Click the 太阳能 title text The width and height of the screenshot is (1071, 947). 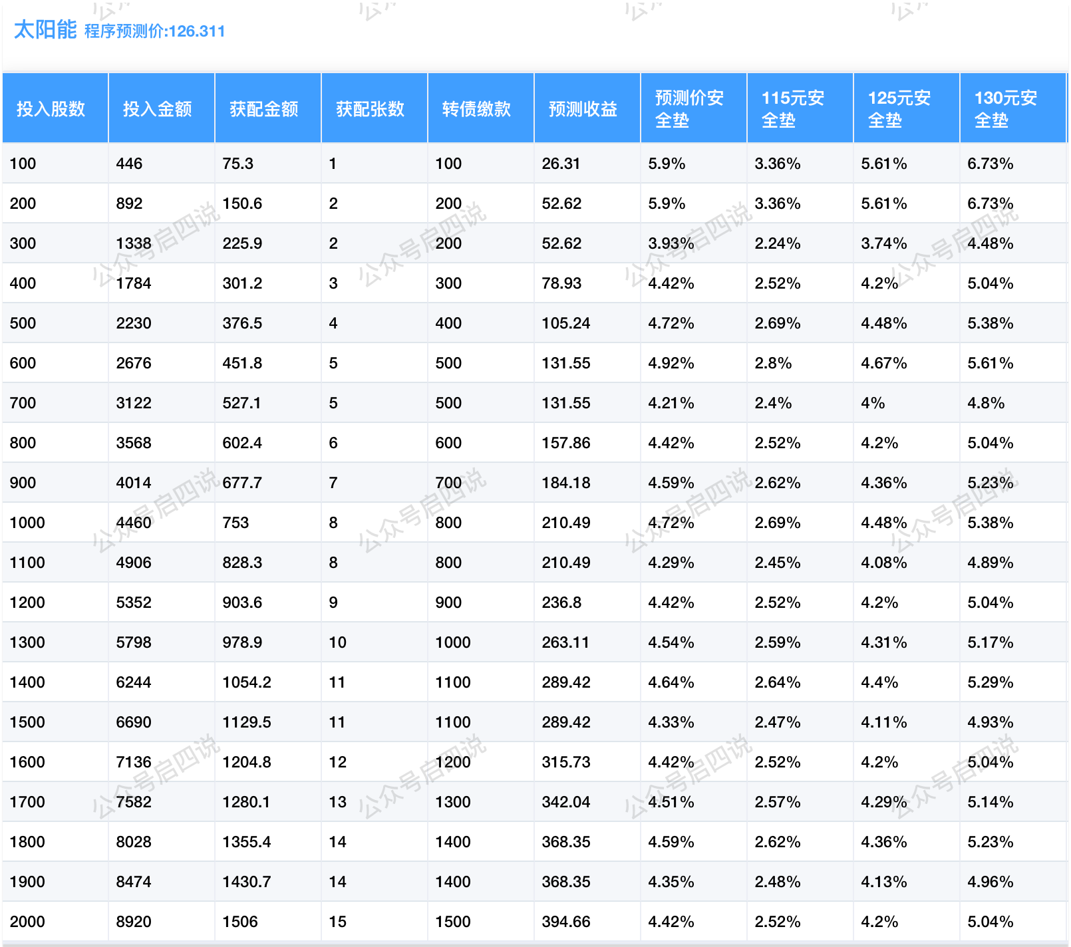[45, 30]
